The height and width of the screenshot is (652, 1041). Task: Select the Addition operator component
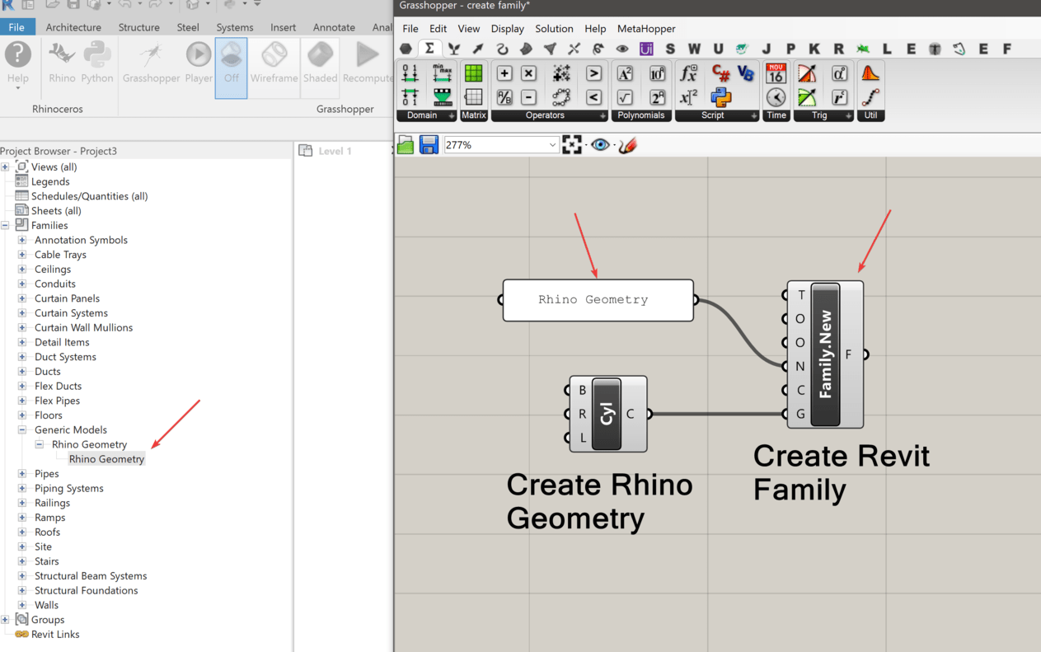504,73
